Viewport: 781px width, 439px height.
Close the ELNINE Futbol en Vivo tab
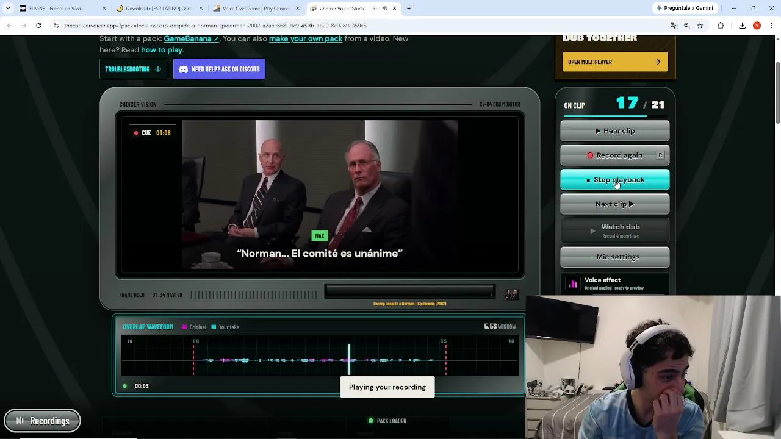point(104,8)
